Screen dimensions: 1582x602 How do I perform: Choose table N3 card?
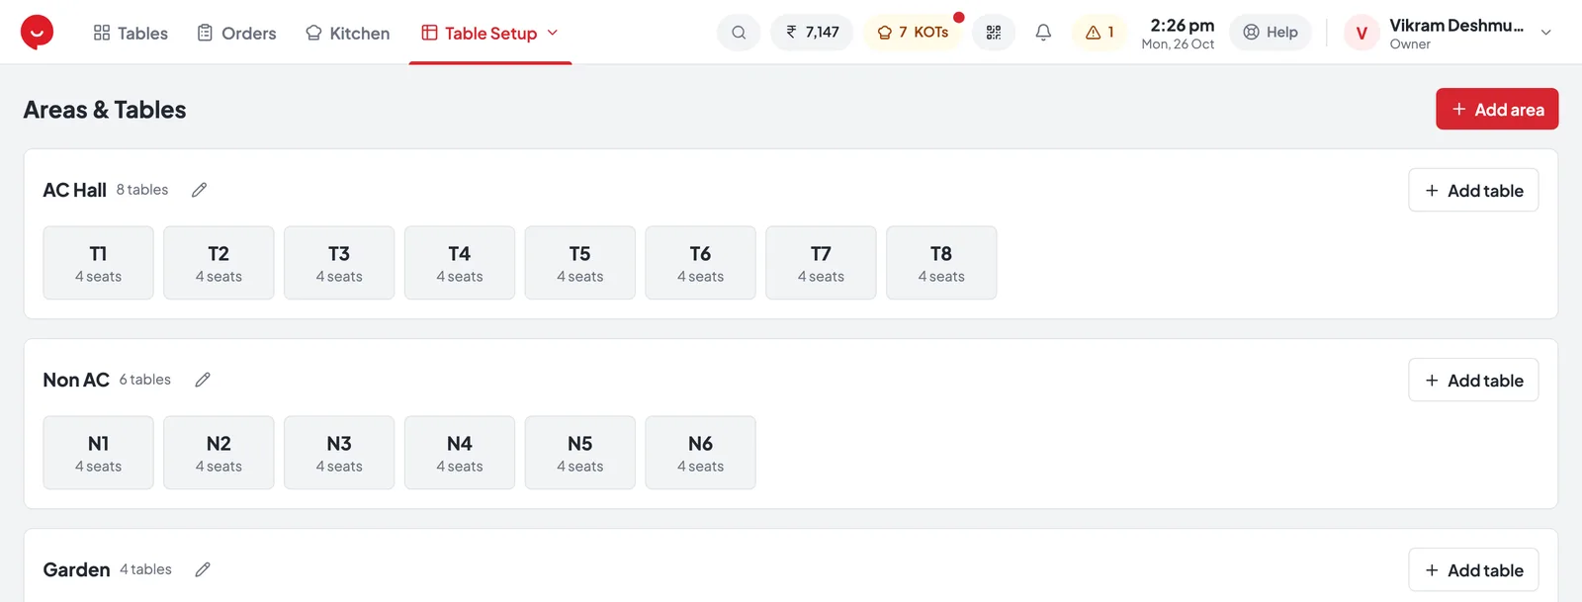point(339,453)
